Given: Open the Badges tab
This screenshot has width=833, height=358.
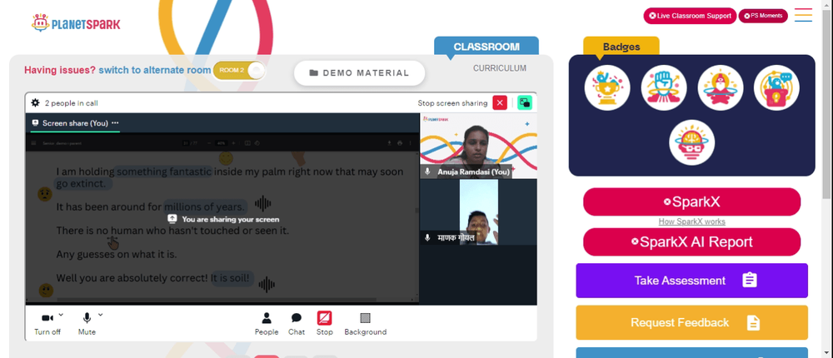Looking at the screenshot, I should pyautogui.click(x=621, y=47).
